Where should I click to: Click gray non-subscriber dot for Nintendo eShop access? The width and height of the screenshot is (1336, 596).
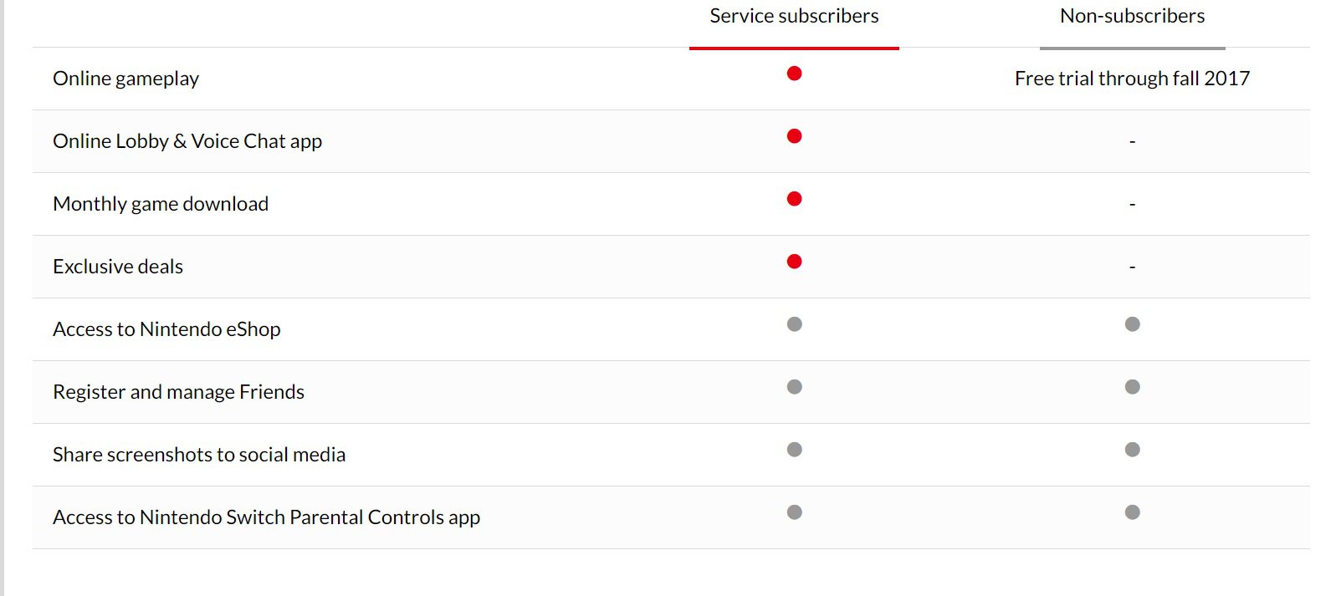click(x=1133, y=324)
